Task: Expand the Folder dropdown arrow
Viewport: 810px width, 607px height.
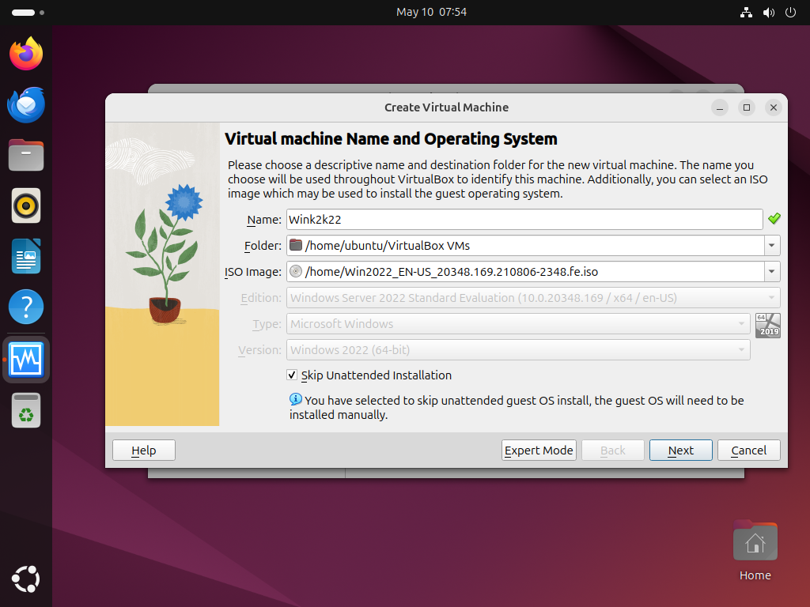Action: (772, 246)
